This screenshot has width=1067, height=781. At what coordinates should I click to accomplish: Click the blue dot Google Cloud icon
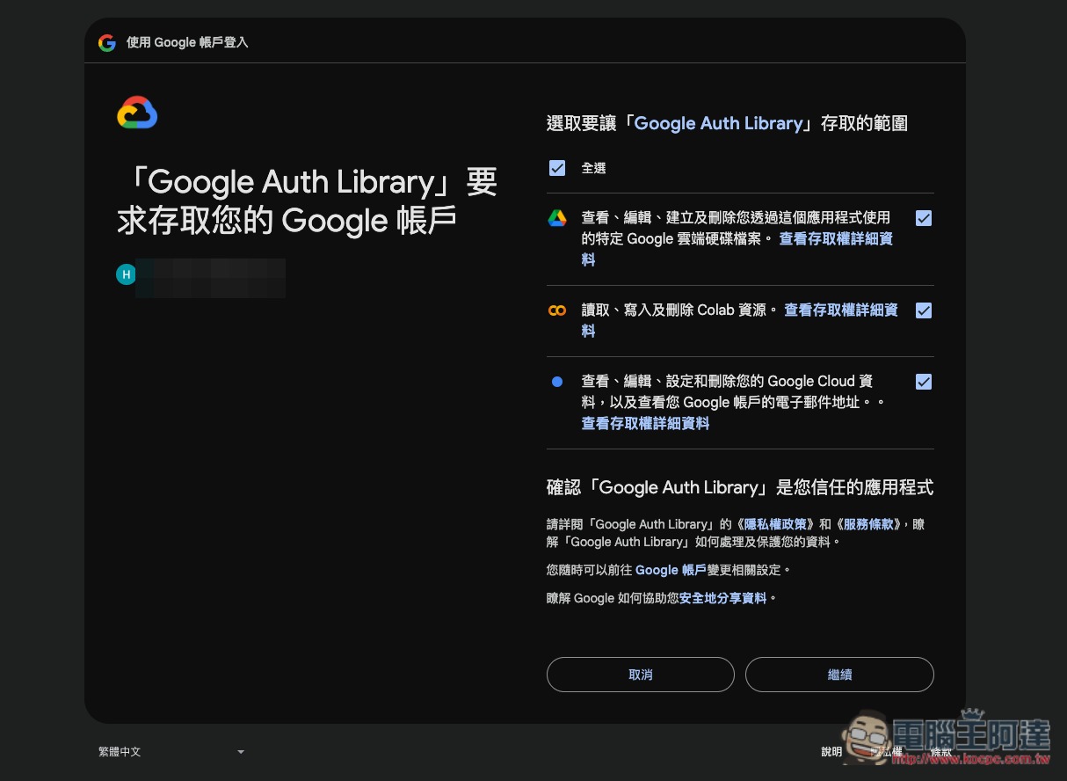[x=557, y=382]
